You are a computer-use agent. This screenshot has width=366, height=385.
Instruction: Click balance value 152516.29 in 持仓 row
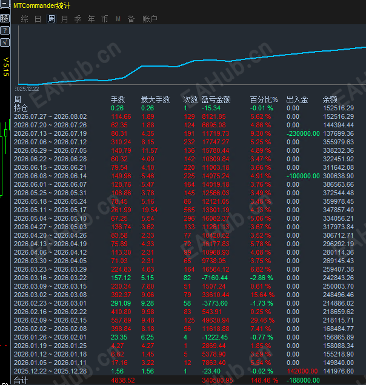[x=339, y=108]
